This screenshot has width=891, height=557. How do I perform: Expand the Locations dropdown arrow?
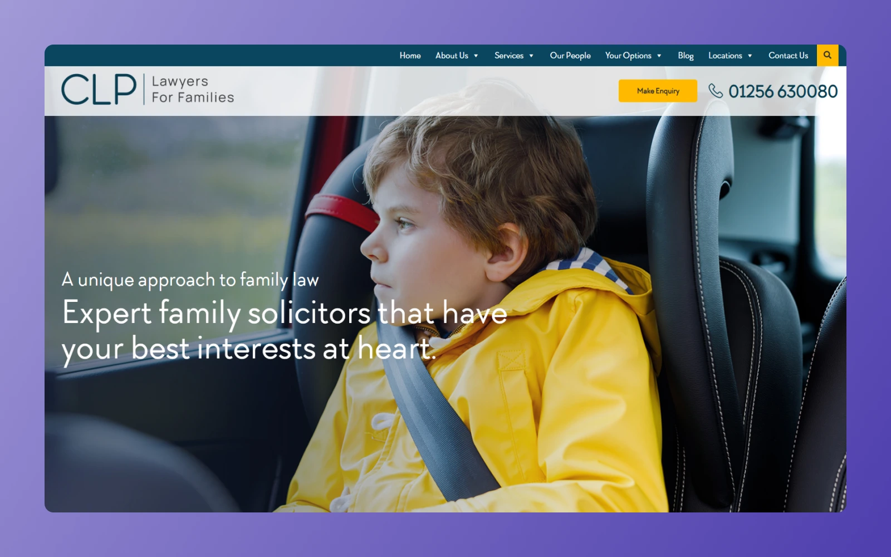(x=750, y=56)
